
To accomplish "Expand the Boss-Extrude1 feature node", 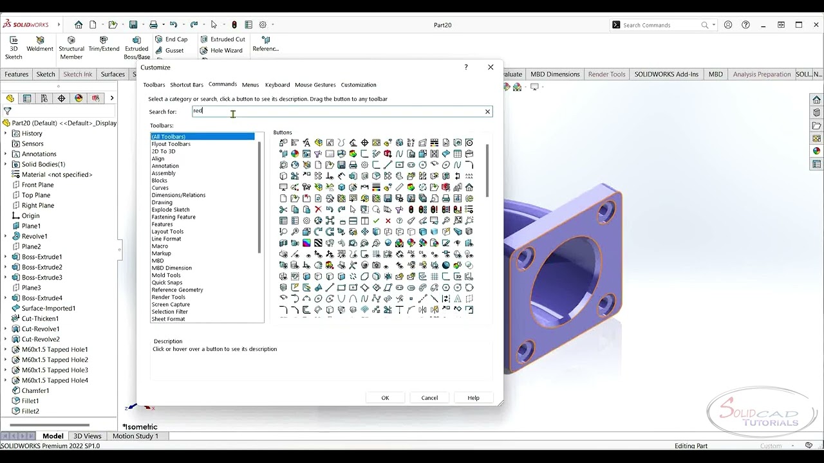I will tap(6, 257).
